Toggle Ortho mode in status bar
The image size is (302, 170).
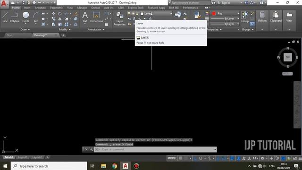tap(195, 158)
